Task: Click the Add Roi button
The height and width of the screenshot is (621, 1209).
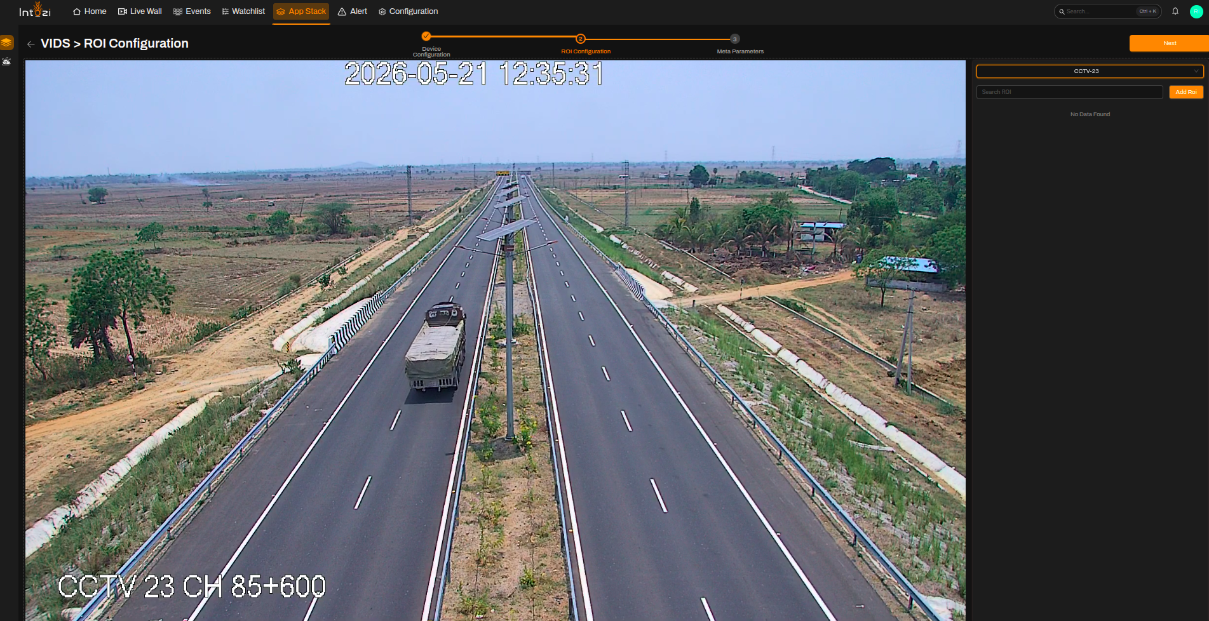Action: pyautogui.click(x=1186, y=92)
